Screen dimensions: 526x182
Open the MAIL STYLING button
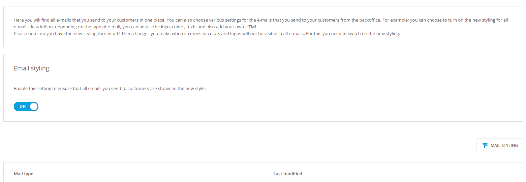point(499,145)
